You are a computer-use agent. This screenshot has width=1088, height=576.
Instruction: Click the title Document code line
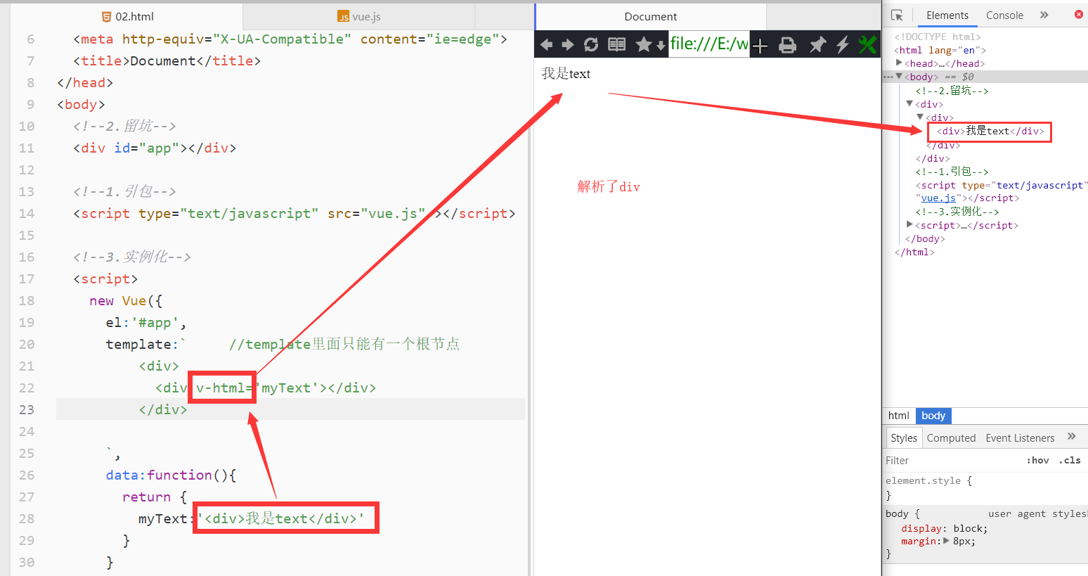(167, 60)
